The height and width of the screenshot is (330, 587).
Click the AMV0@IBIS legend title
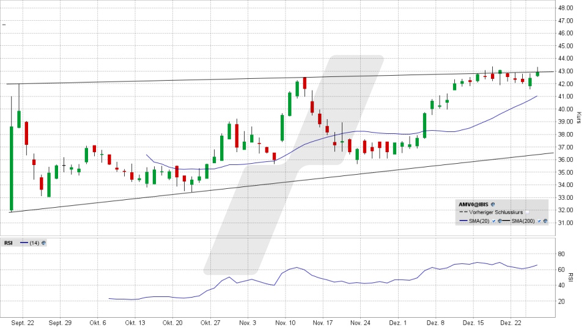pyautogui.click(x=473, y=204)
